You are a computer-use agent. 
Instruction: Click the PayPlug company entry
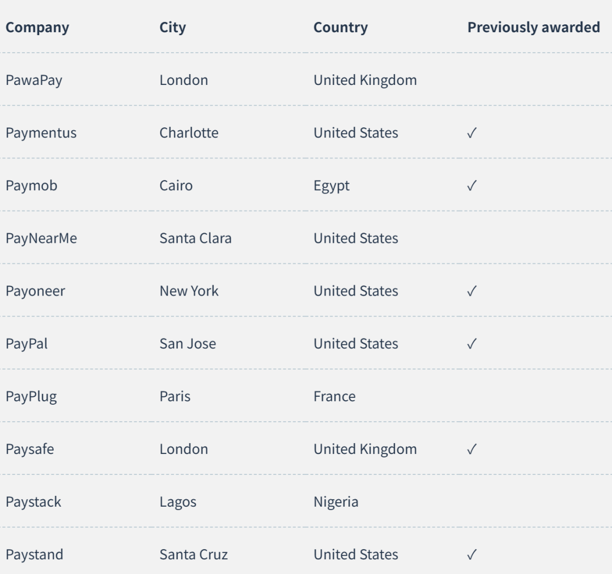31,397
